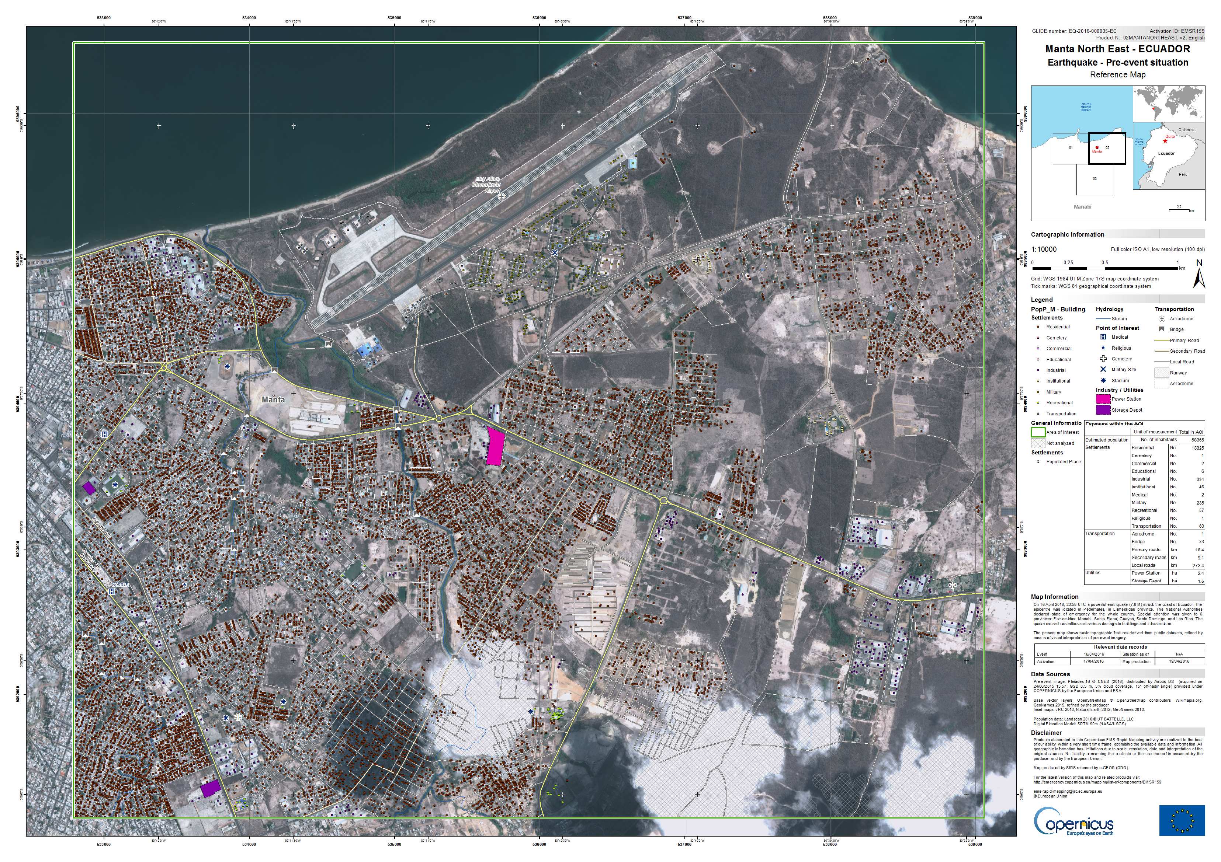The width and height of the screenshot is (1221, 862).
Task: Click the Manta city label on map
Action: 273,399
